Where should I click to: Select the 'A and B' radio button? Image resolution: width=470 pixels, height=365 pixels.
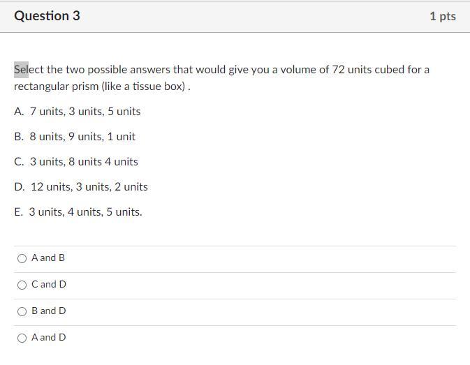(x=22, y=258)
